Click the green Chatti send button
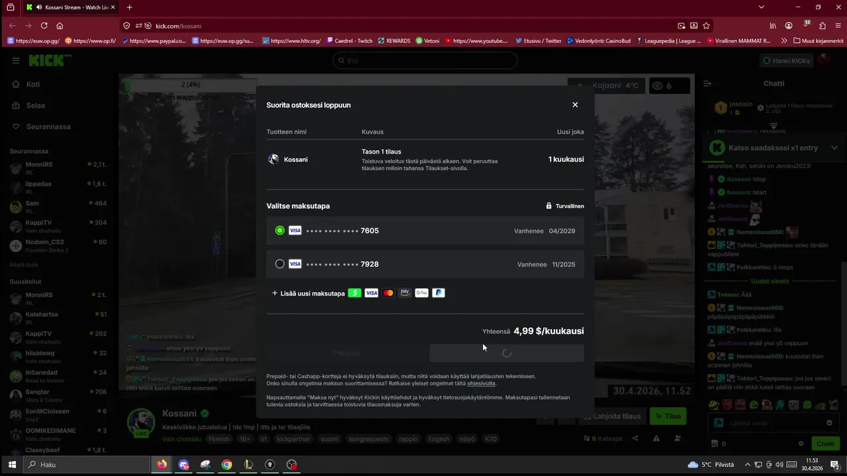The height and width of the screenshot is (476, 847). (825, 444)
